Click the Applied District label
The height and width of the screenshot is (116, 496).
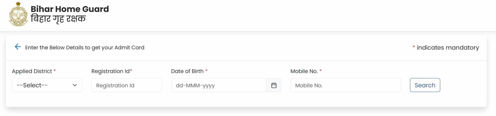tap(32, 71)
